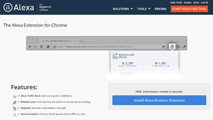Image resolution: width=213 pixels, height=120 pixels.
Task: Click the emusic.com URL address field
Action: (x=109, y=47)
